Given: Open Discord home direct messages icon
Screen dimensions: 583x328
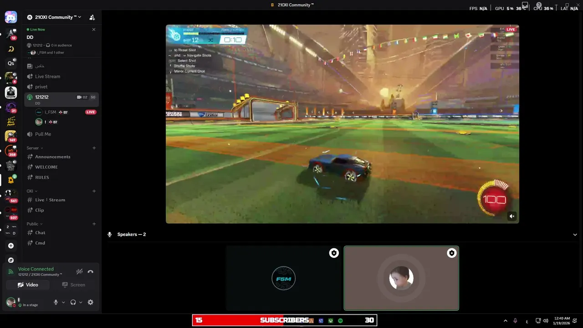Looking at the screenshot, I should point(11,17).
